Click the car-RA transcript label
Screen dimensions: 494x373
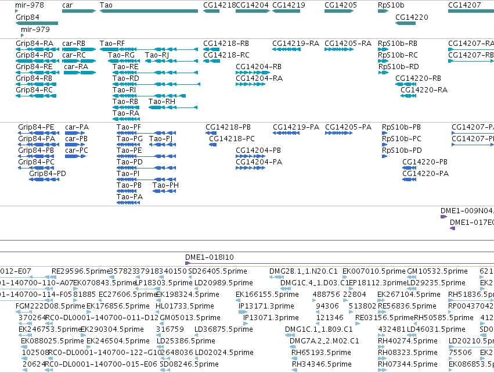(x=76, y=67)
